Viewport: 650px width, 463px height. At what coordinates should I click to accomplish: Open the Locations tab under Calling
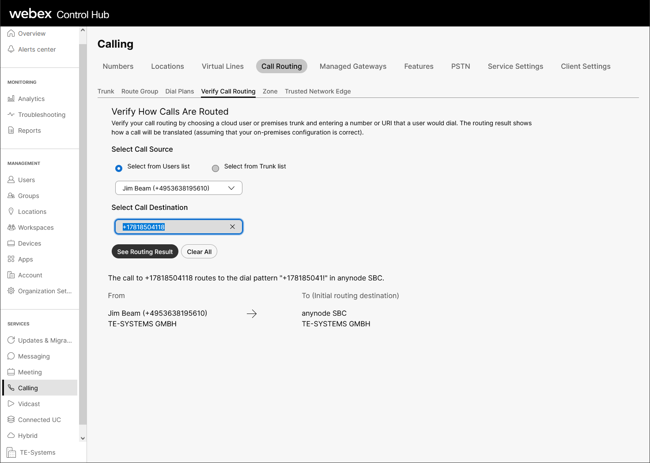tap(167, 66)
